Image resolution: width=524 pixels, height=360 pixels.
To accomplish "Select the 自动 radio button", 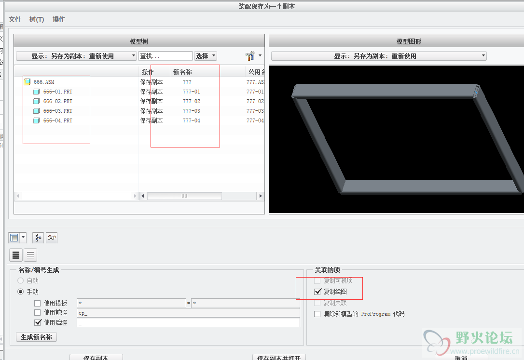I will 21,280.
